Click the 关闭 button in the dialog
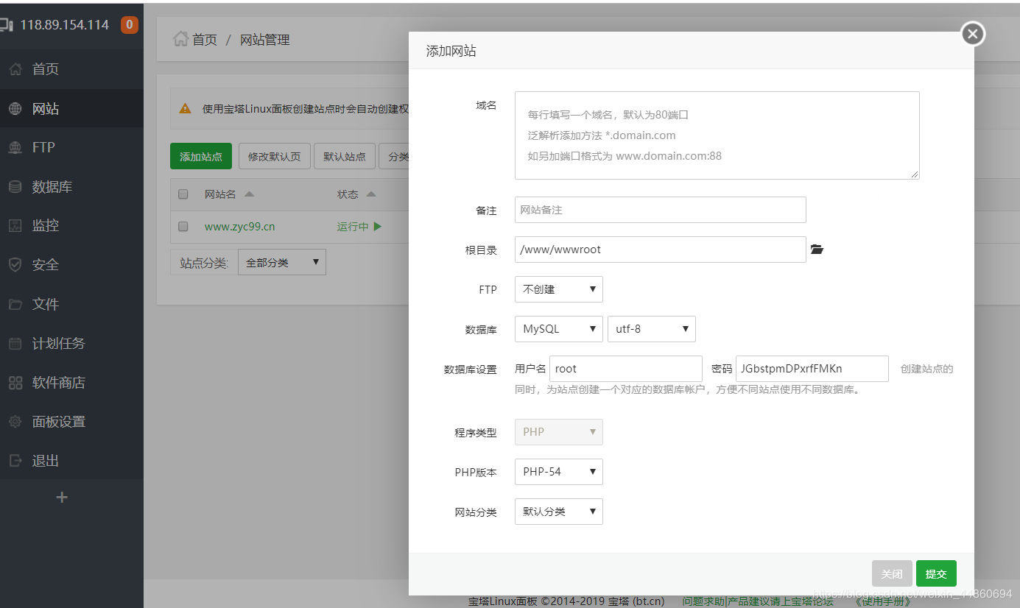The width and height of the screenshot is (1020, 608). [892, 574]
